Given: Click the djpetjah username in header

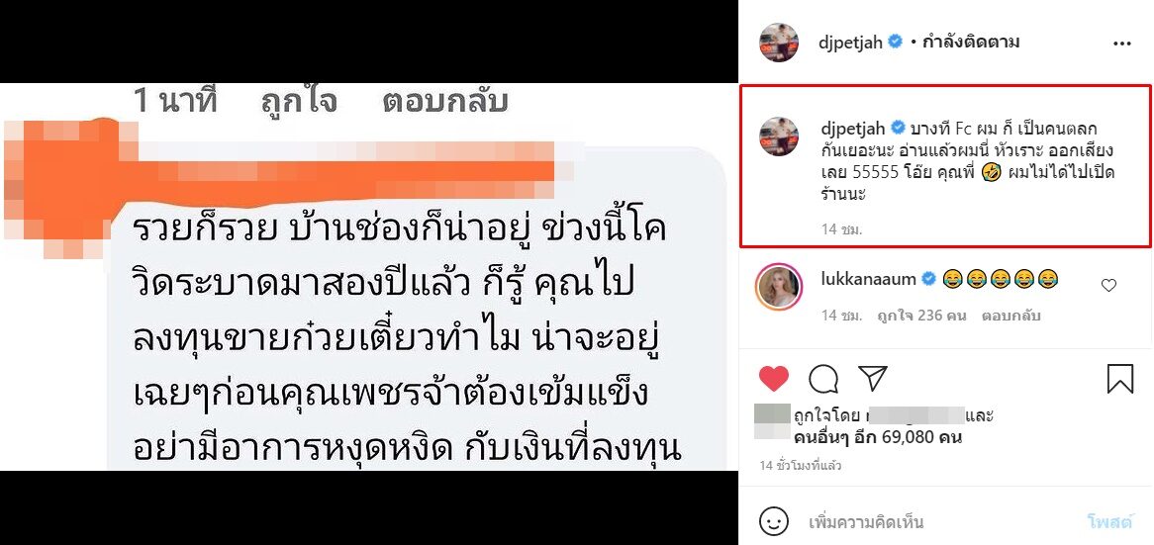Looking at the screenshot, I should tap(851, 42).
